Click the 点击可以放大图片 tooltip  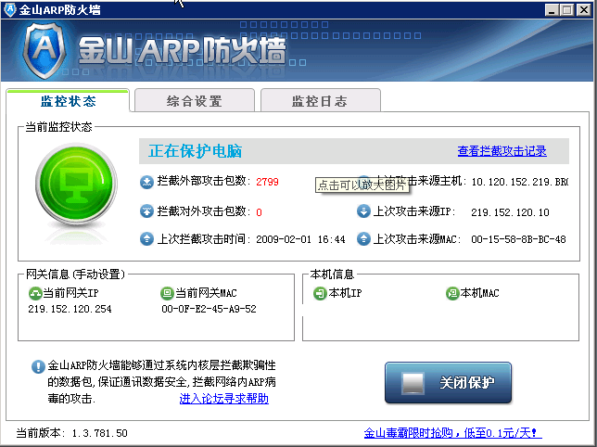[x=362, y=185]
